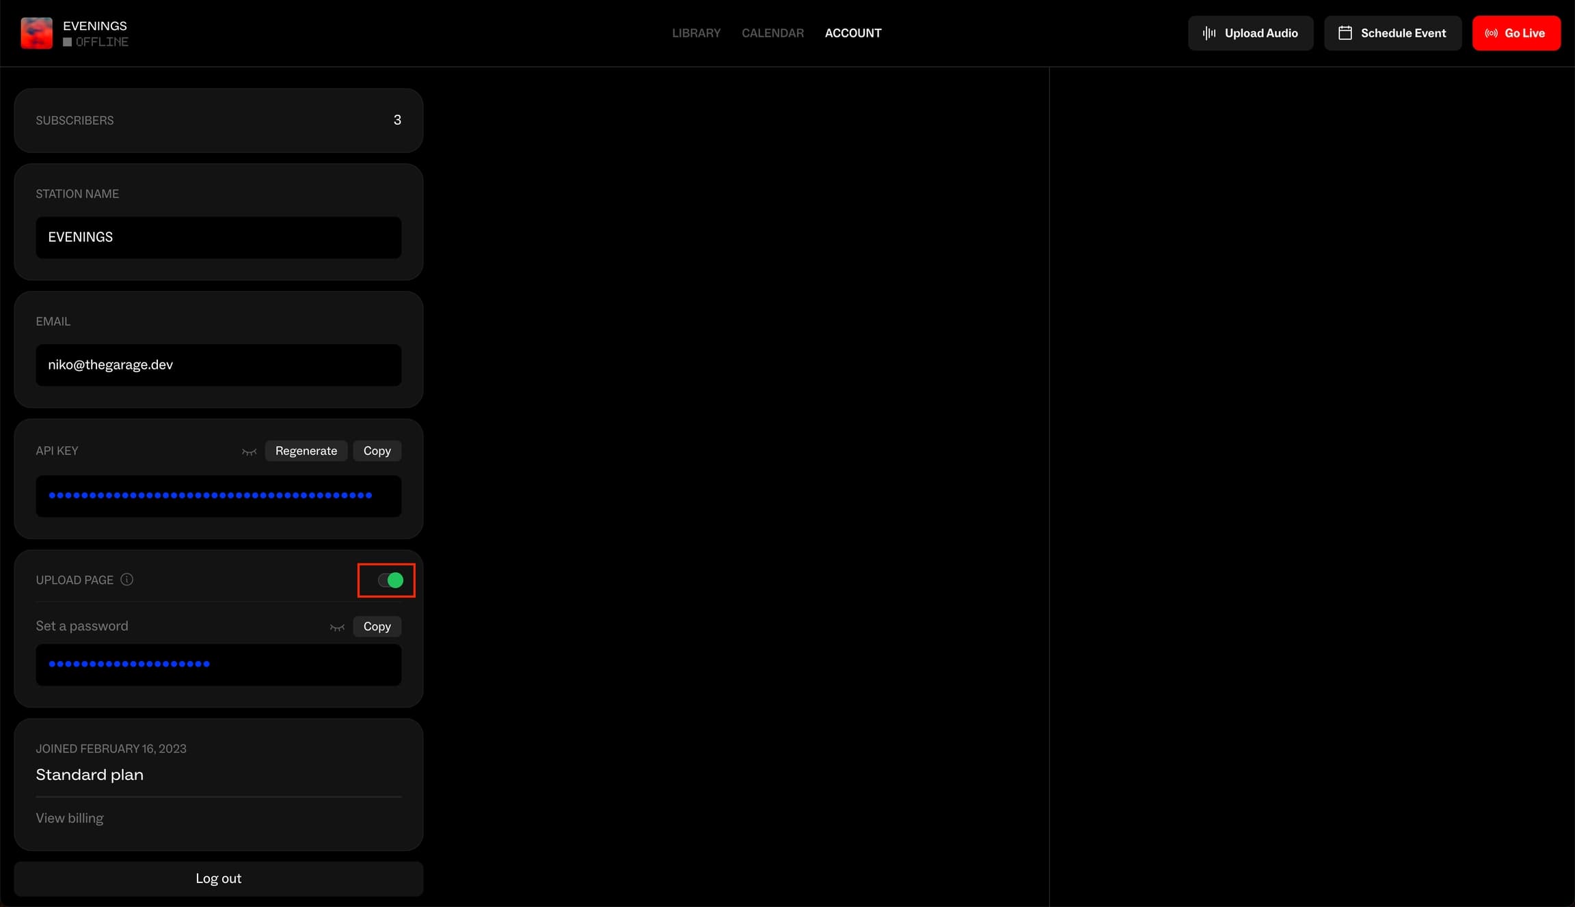Click the Standard plan text
The height and width of the screenshot is (907, 1575).
coord(90,774)
